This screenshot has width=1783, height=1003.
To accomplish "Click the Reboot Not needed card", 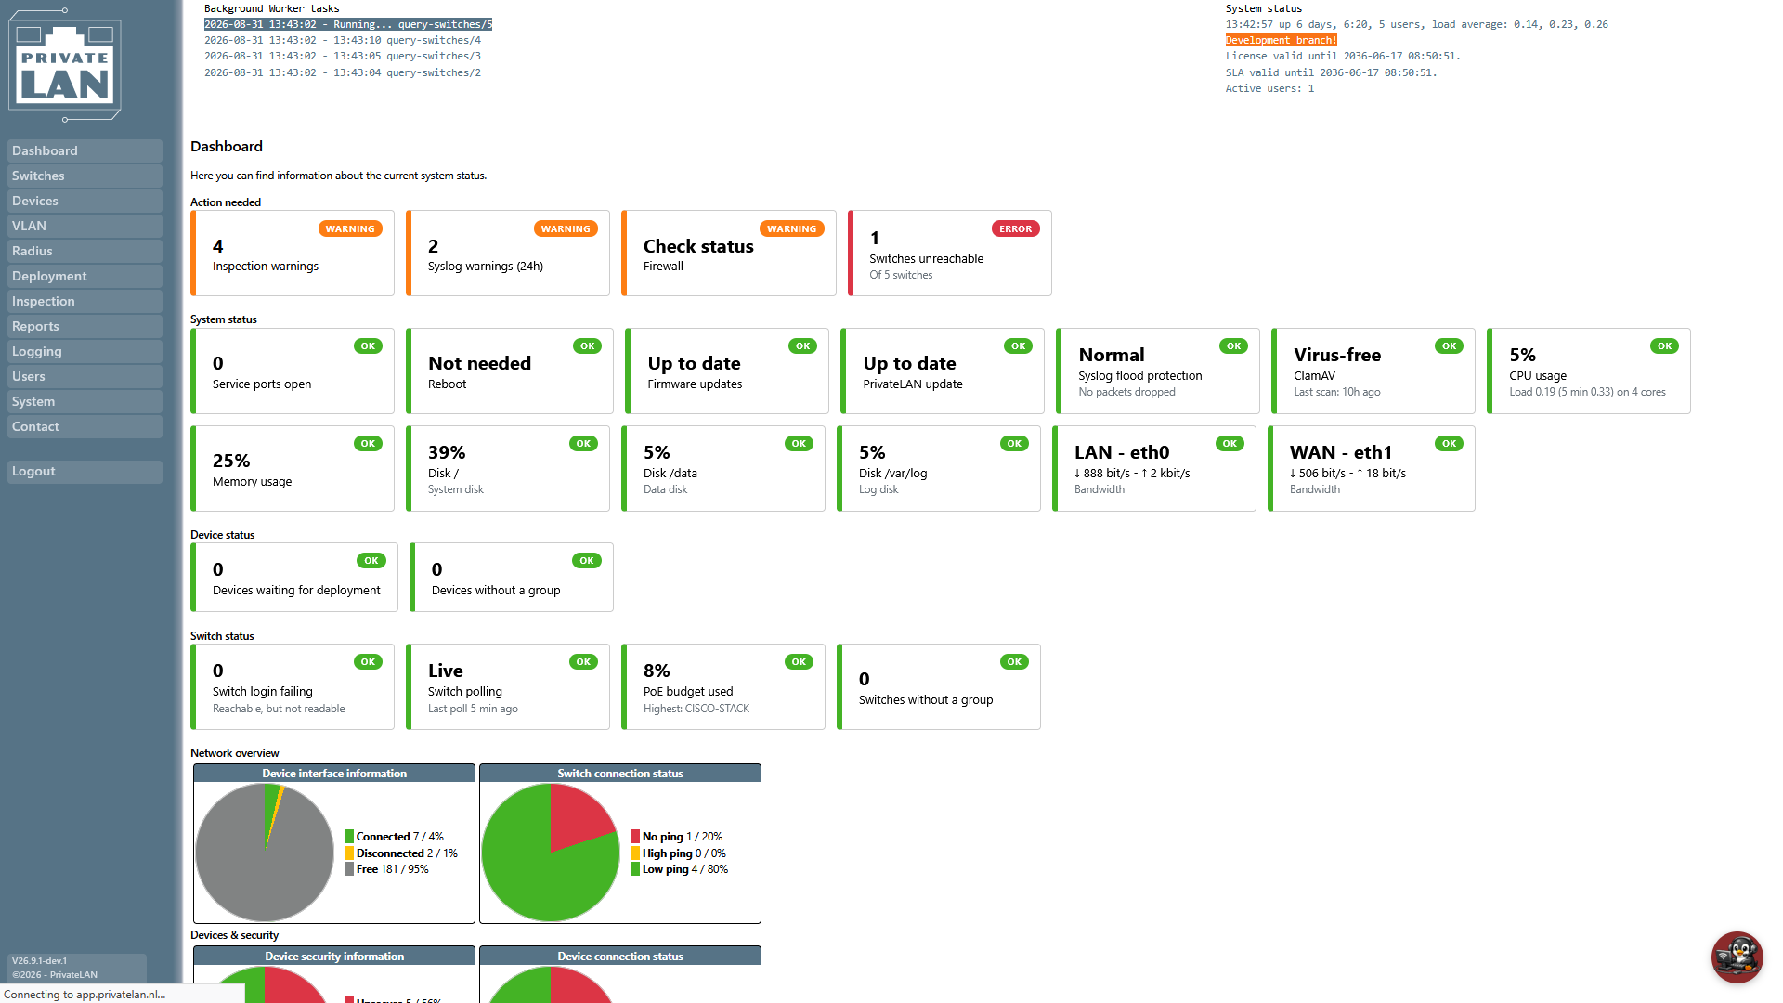I will pyautogui.click(x=510, y=371).
